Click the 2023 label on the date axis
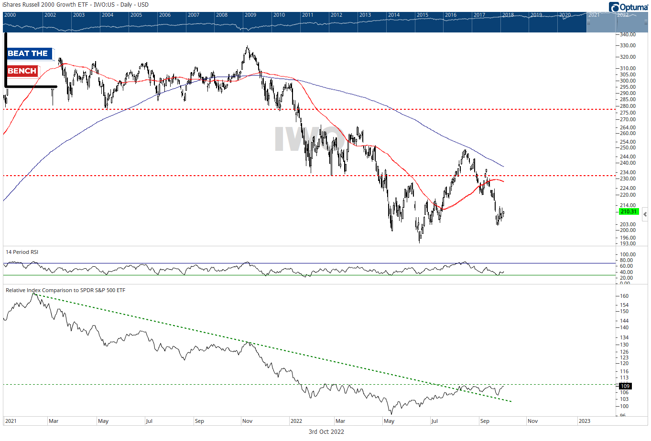This screenshot has height=441, width=651. click(584, 421)
